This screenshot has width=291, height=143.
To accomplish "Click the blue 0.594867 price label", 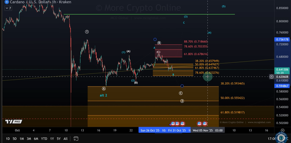I will [282, 86].
